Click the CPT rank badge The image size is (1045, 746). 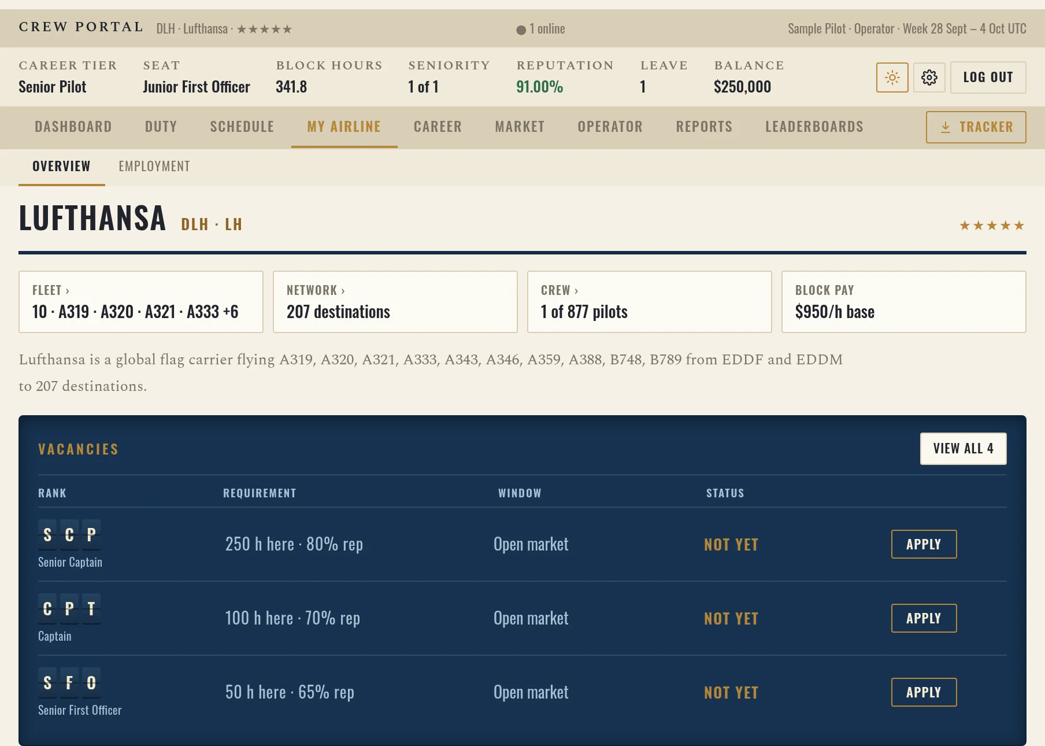69,609
